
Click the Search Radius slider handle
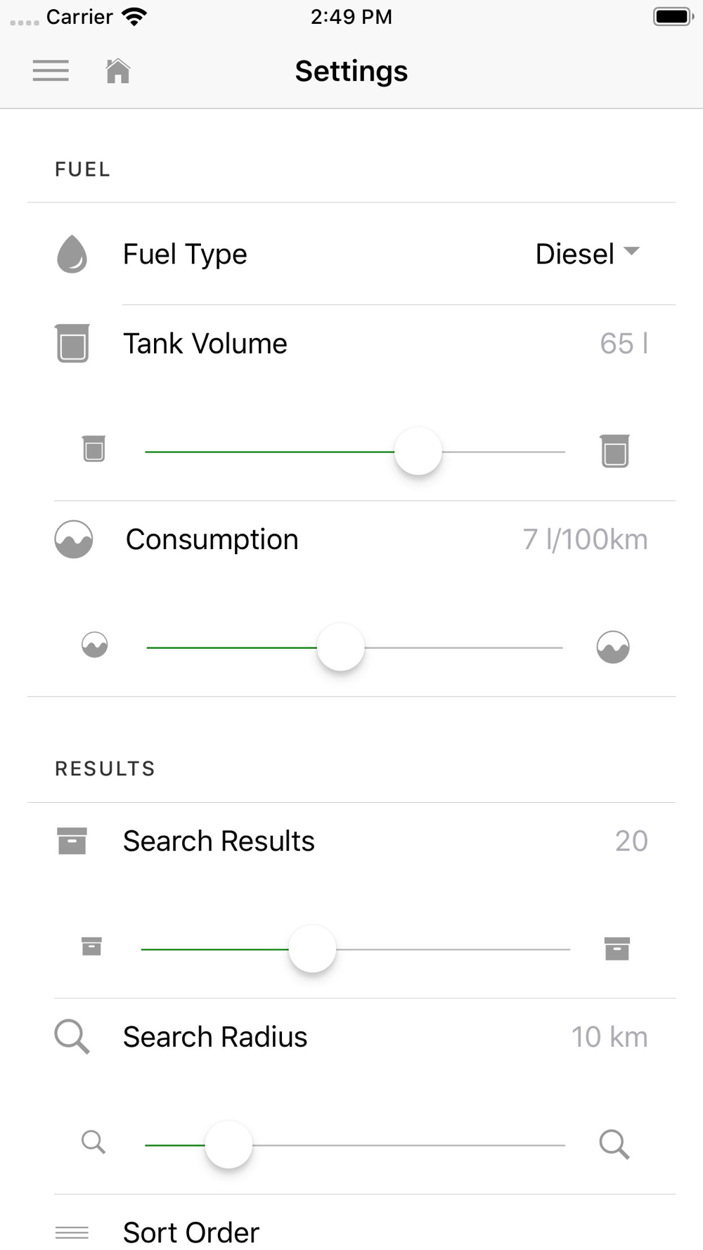(x=228, y=1145)
